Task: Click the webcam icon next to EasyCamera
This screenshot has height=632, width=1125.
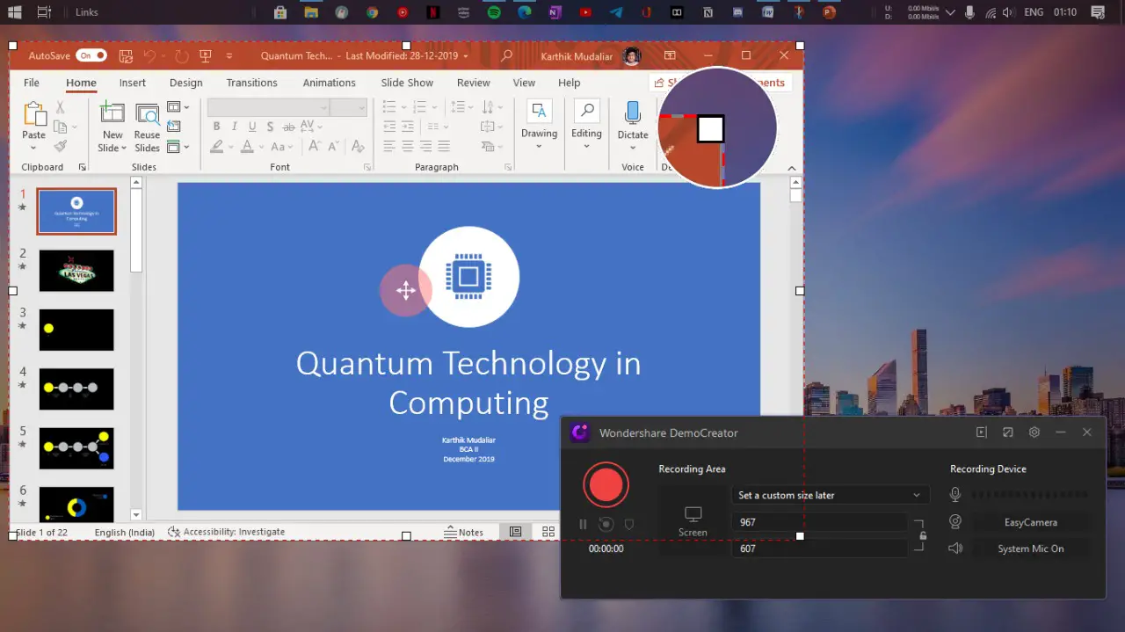Action: coord(955,521)
